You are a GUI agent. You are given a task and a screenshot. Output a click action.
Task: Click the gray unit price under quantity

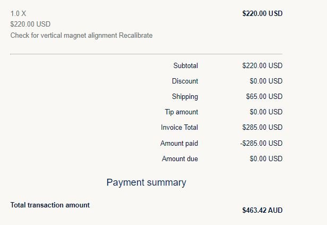30,24
